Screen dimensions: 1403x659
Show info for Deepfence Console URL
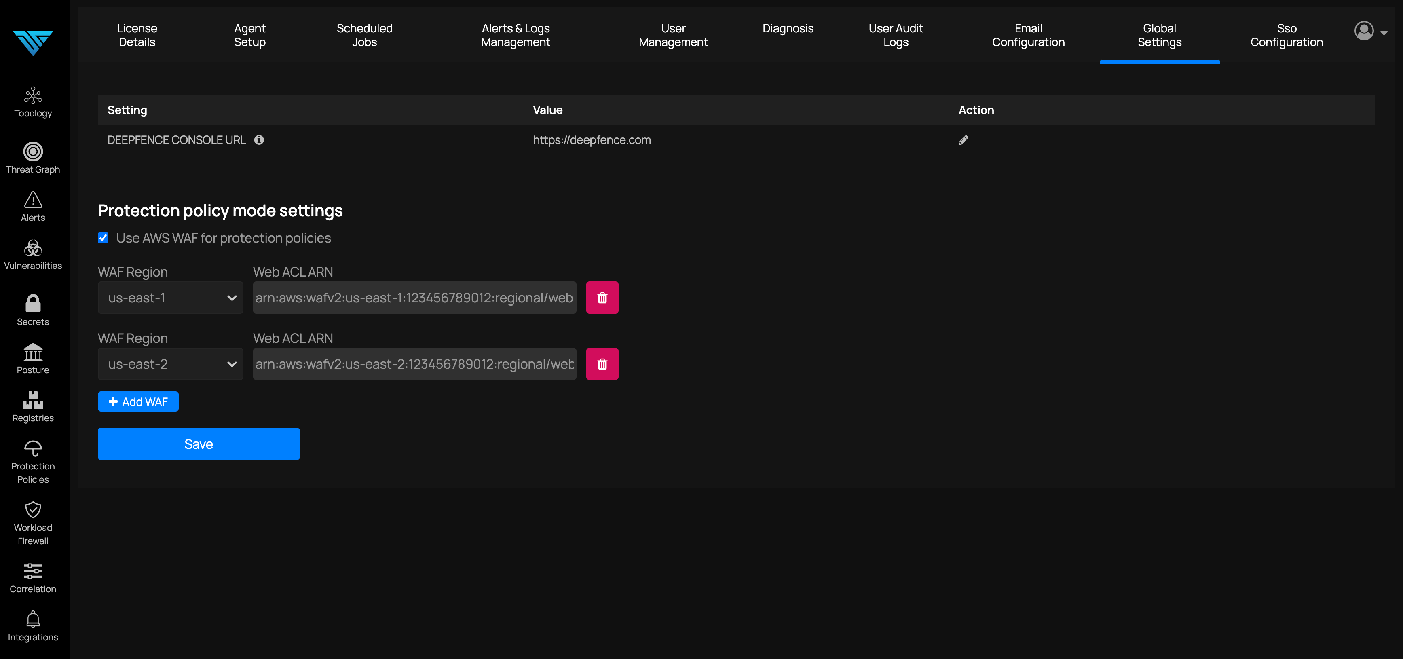pyautogui.click(x=259, y=140)
